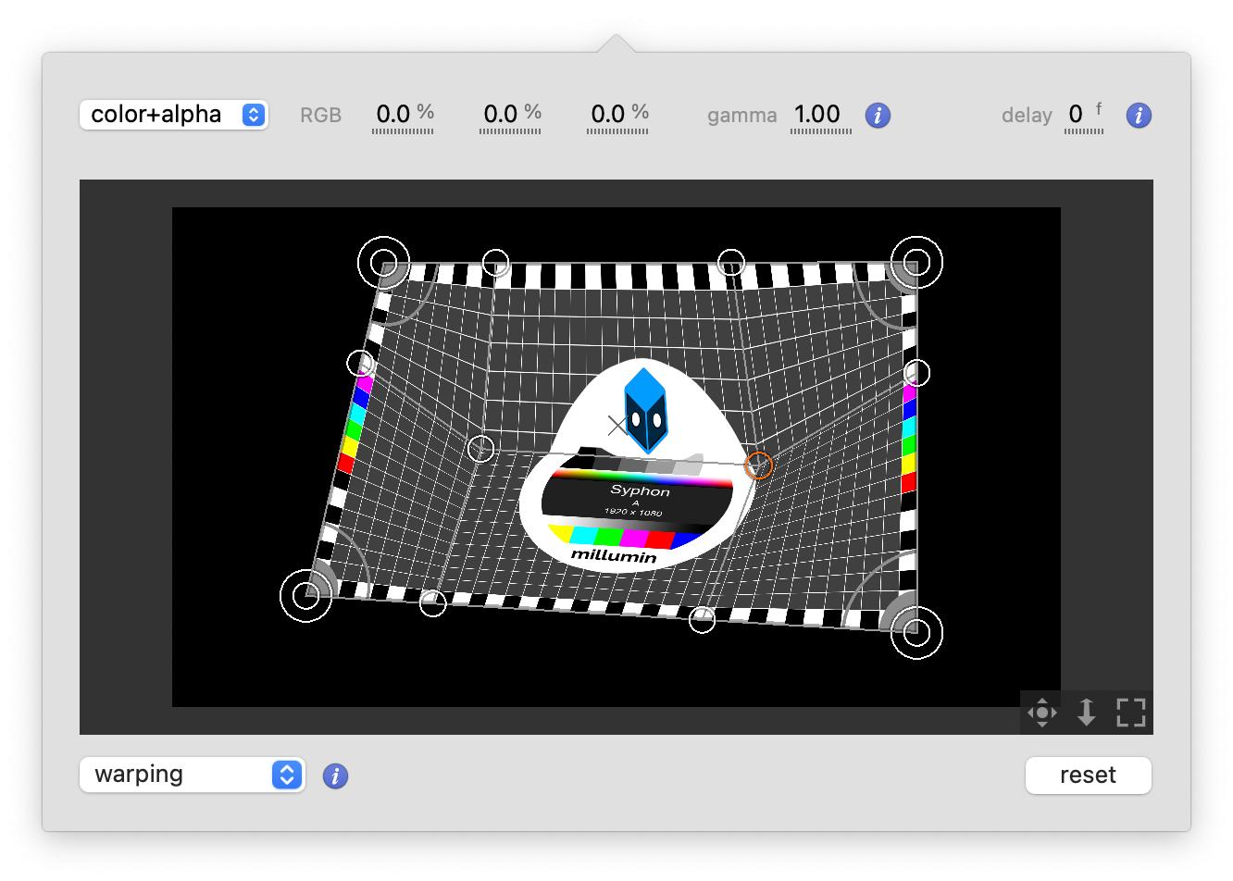Click the info icon next to gamma
The height and width of the screenshot is (881, 1233).
tap(878, 116)
